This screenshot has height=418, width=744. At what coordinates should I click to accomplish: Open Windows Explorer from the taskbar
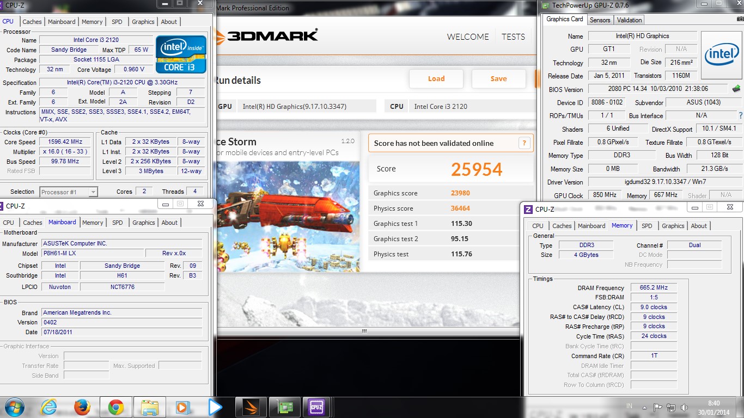point(149,407)
